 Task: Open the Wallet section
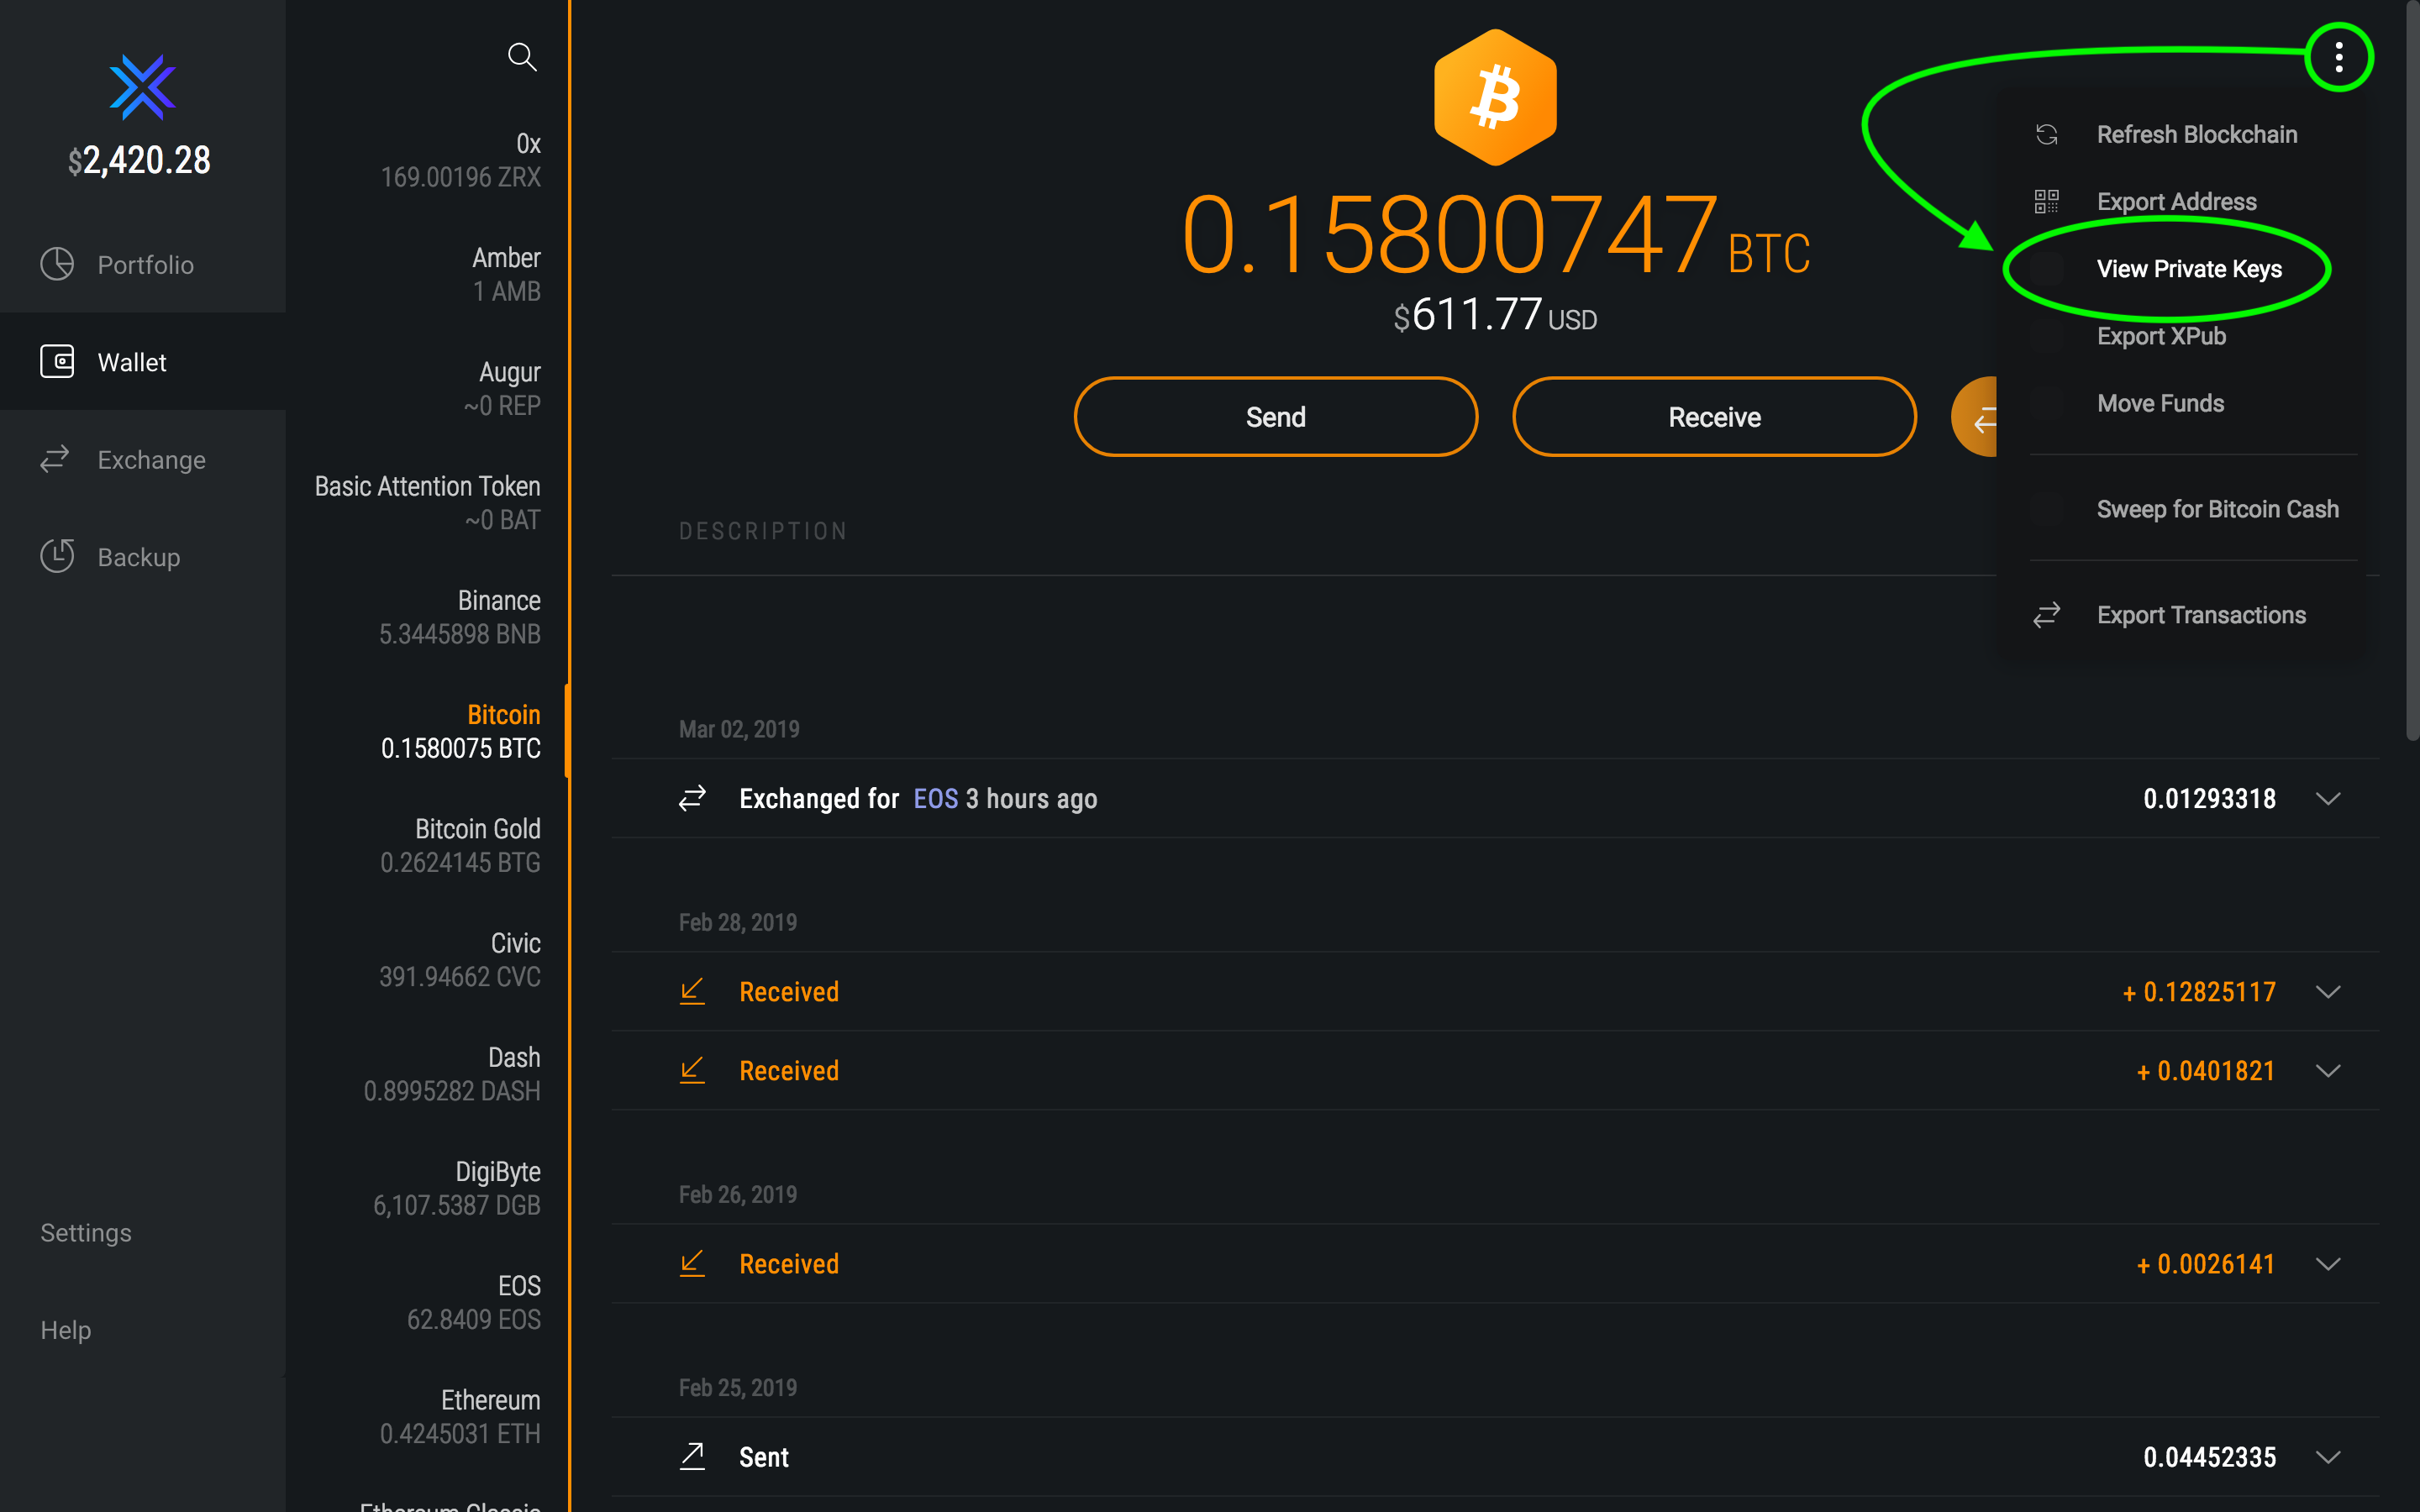click(x=143, y=361)
